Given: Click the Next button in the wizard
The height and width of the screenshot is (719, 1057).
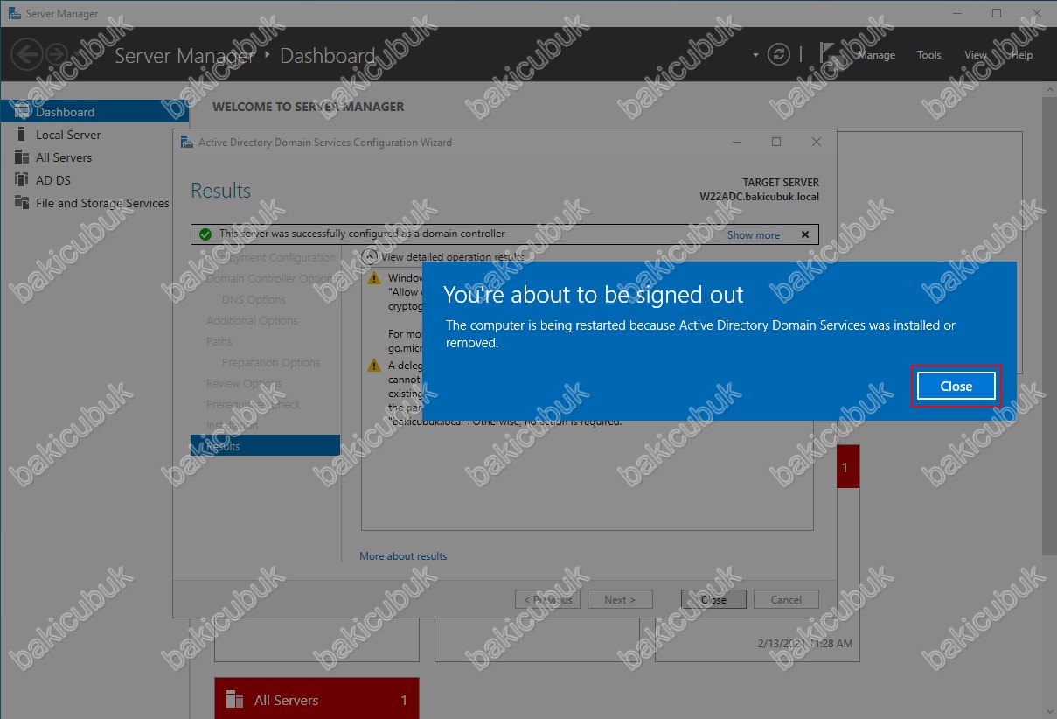Looking at the screenshot, I should click(x=619, y=600).
